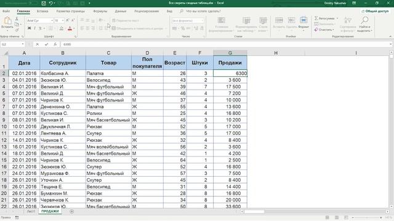Select column G header
This screenshot has height=221, width=394.
(x=230, y=53)
